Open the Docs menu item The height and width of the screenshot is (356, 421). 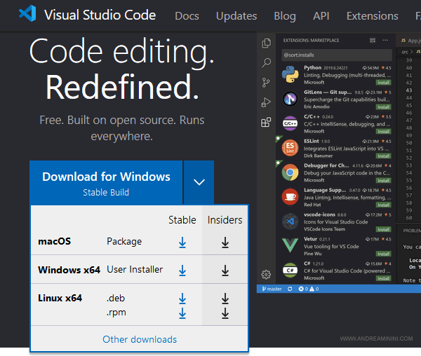tap(187, 16)
